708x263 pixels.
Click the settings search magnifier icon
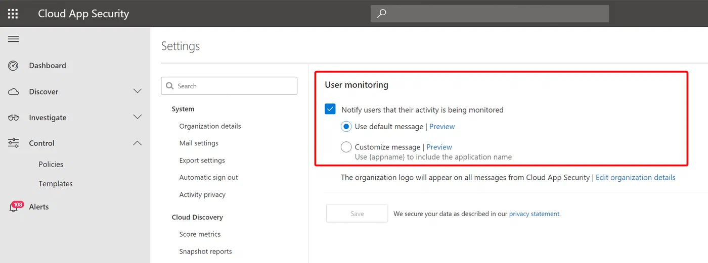(169, 86)
